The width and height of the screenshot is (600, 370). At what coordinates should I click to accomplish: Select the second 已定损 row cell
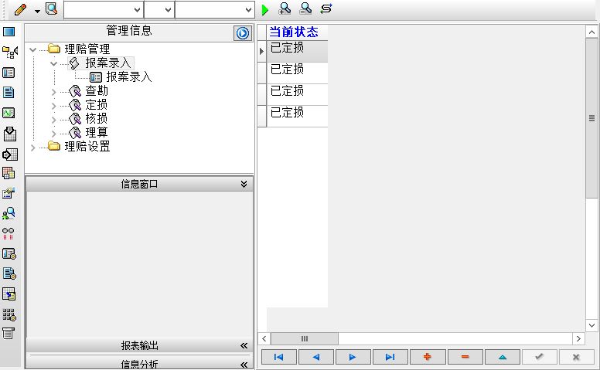click(298, 73)
